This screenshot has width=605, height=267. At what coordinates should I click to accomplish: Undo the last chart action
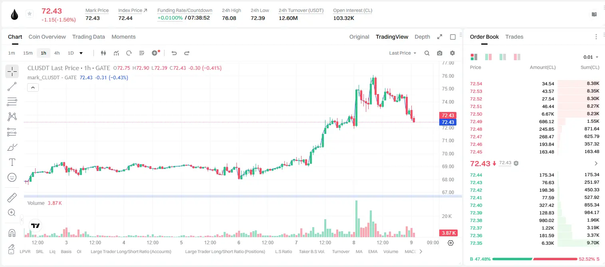(x=174, y=53)
